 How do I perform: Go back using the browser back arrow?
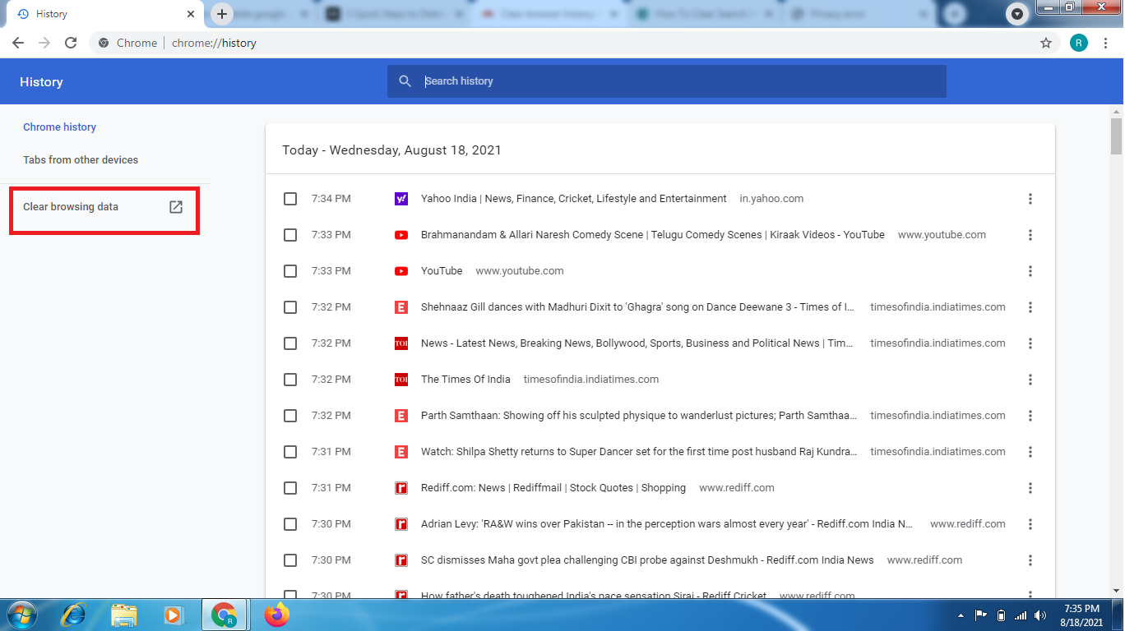tap(18, 43)
